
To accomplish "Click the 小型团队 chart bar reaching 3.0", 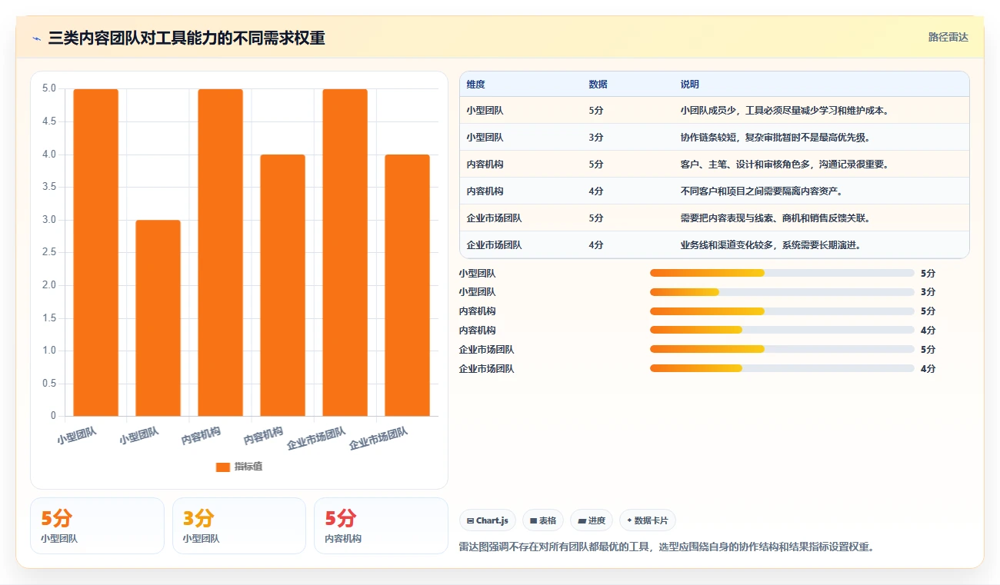I will pos(158,318).
